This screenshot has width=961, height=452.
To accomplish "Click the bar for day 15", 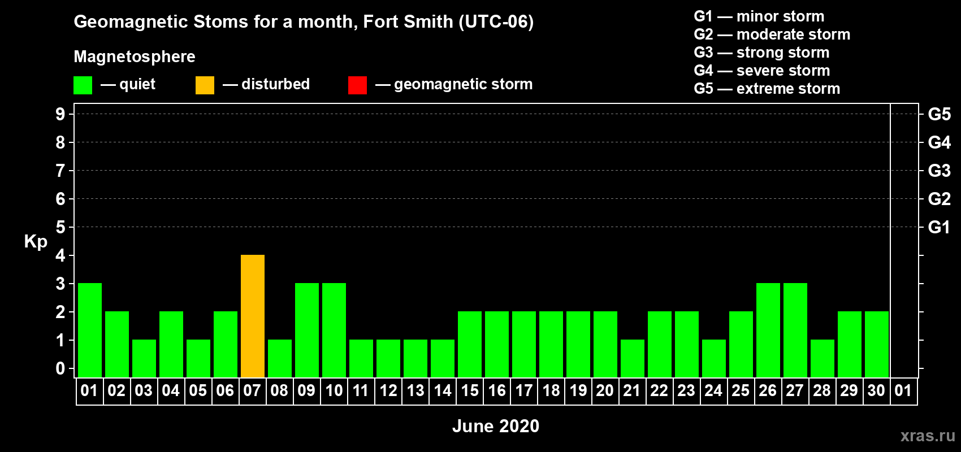I will [470, 345].
